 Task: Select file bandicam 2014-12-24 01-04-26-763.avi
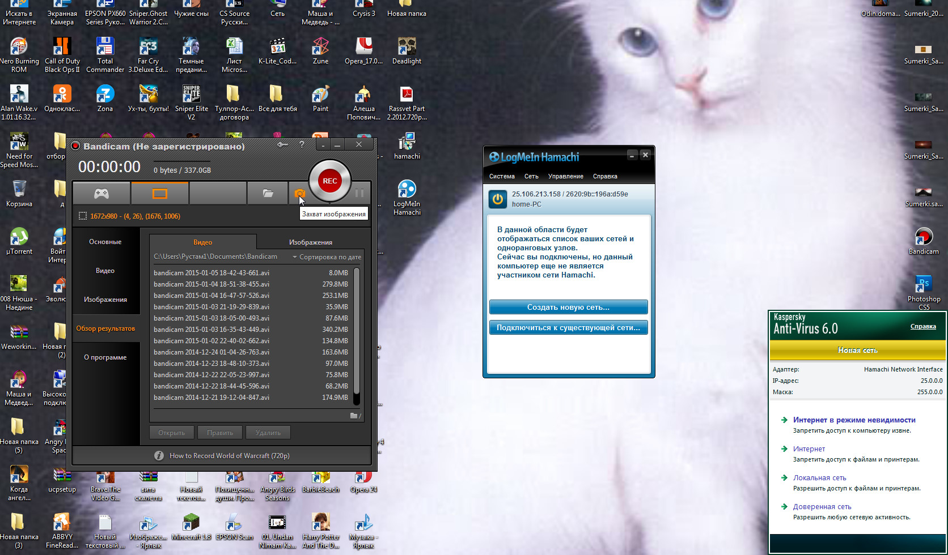pyautogui.click(x=251, y=352)
